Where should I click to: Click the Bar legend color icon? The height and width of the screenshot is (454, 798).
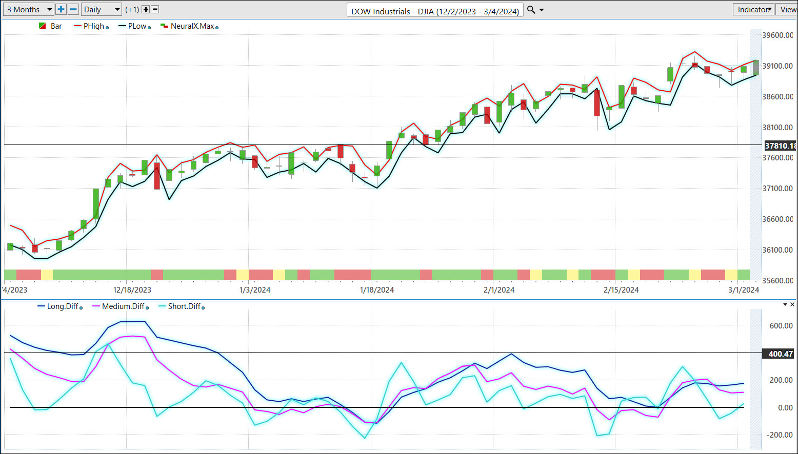coord(42,26)
